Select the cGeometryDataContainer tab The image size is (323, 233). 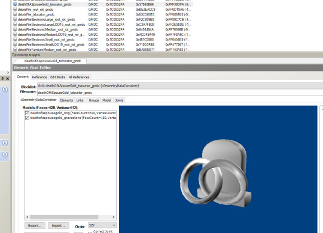point(38,100)
